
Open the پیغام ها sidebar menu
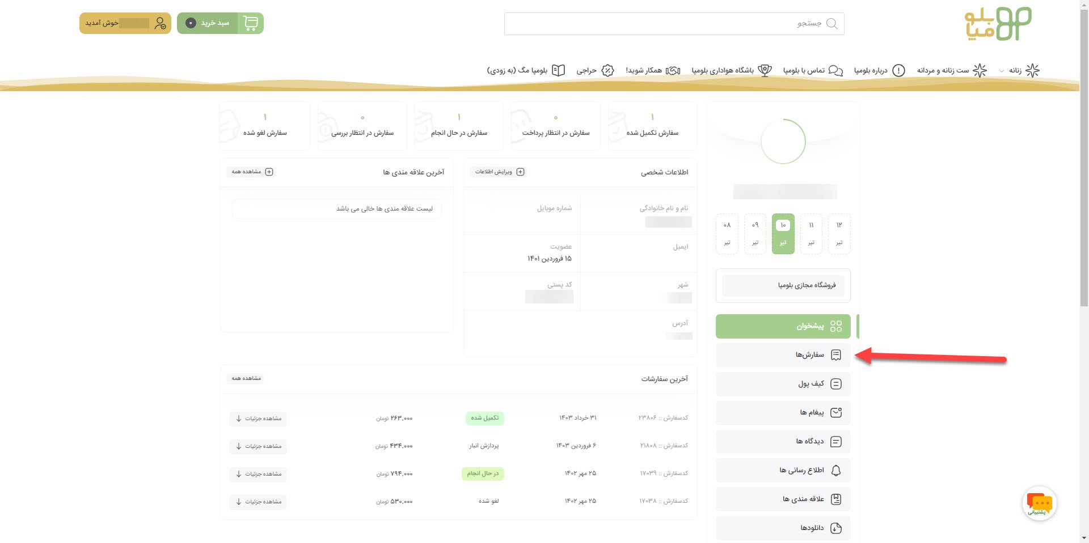[x=783, y=413]
